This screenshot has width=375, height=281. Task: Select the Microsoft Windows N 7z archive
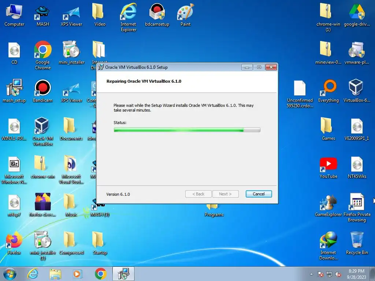point(14,170)
